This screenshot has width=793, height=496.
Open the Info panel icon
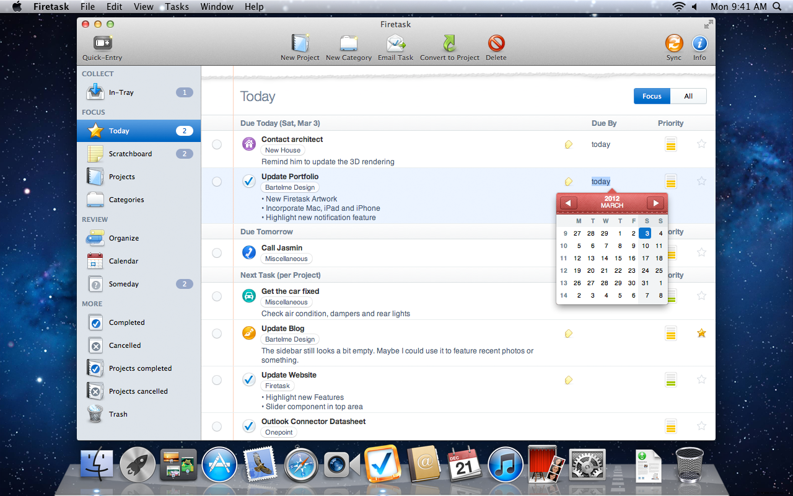699,43
